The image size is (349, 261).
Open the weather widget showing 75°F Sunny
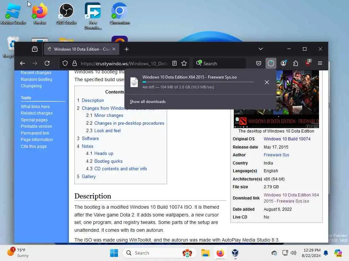[18, 253]
